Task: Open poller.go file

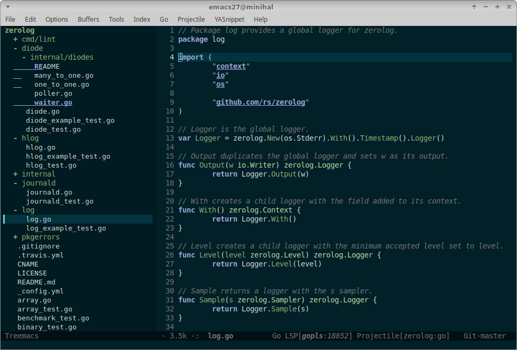Action: coord(53,94)
